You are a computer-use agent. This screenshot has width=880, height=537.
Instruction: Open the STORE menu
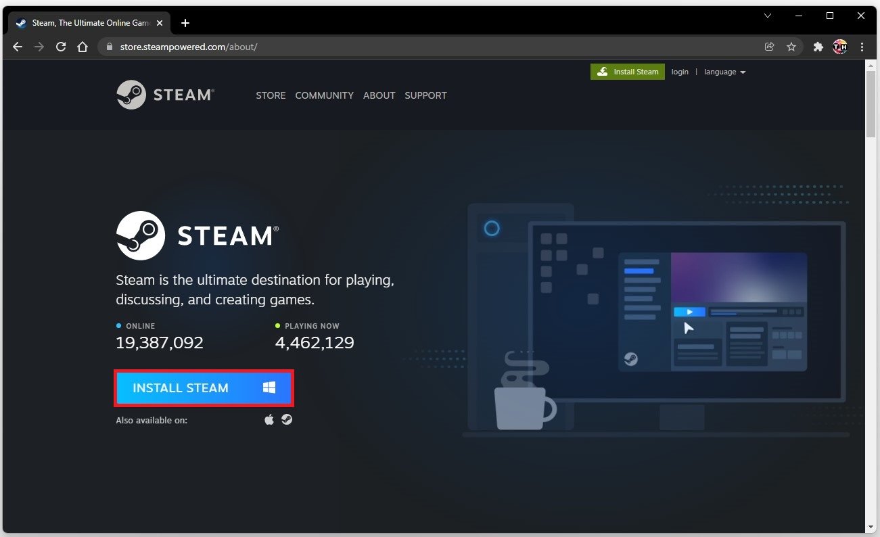click(271, 95)
